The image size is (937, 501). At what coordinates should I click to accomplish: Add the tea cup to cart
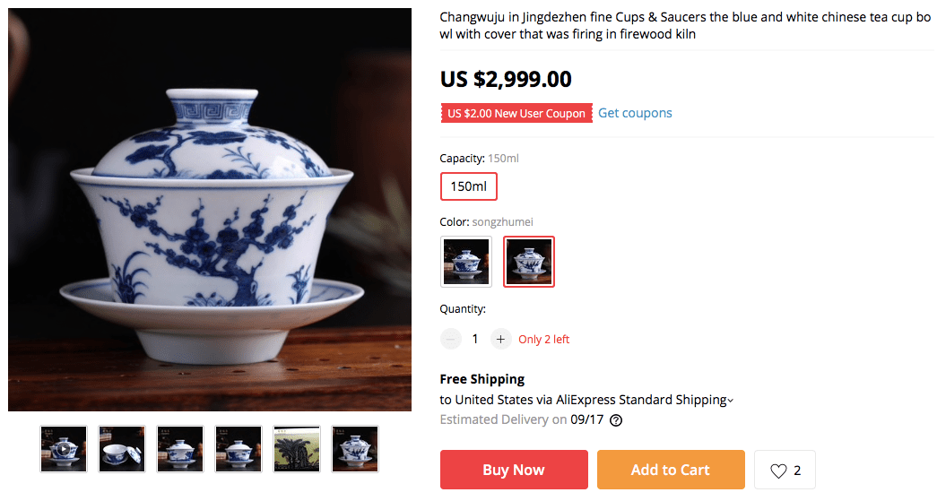(x=671, y=470)
